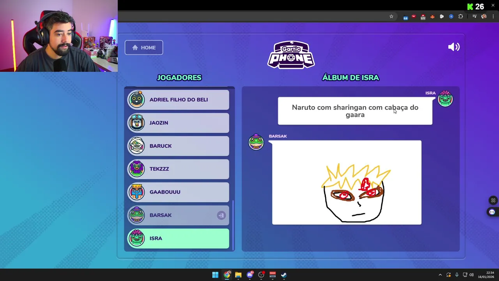Open the media control playlist icon
Screen dimensions: 499x281
pyautogui.click(x=474, y=16)
